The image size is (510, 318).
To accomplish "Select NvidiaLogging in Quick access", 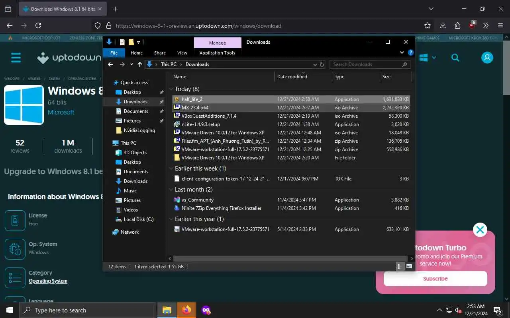I will pos(135,130).
